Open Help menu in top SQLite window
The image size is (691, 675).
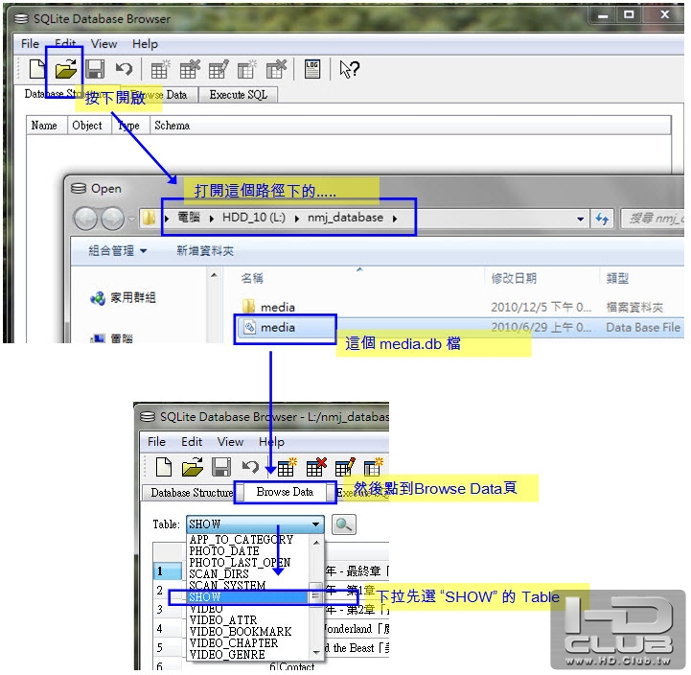click(x=145, y=44)
